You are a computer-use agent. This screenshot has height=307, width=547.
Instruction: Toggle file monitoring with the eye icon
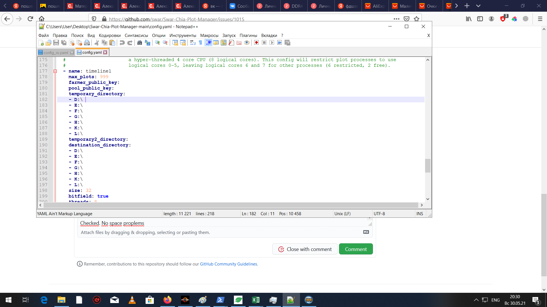pos(247,43)
